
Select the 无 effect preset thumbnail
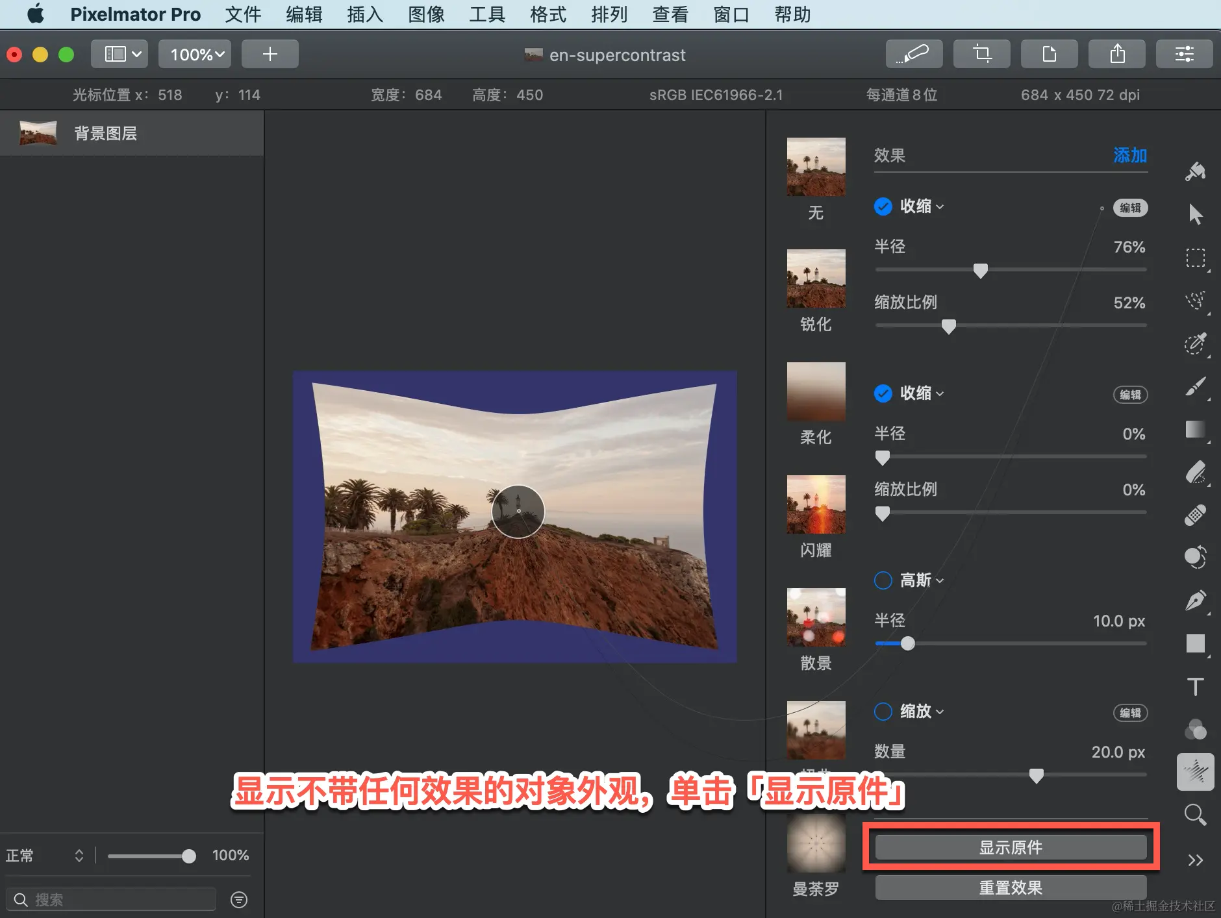point(816,167)
